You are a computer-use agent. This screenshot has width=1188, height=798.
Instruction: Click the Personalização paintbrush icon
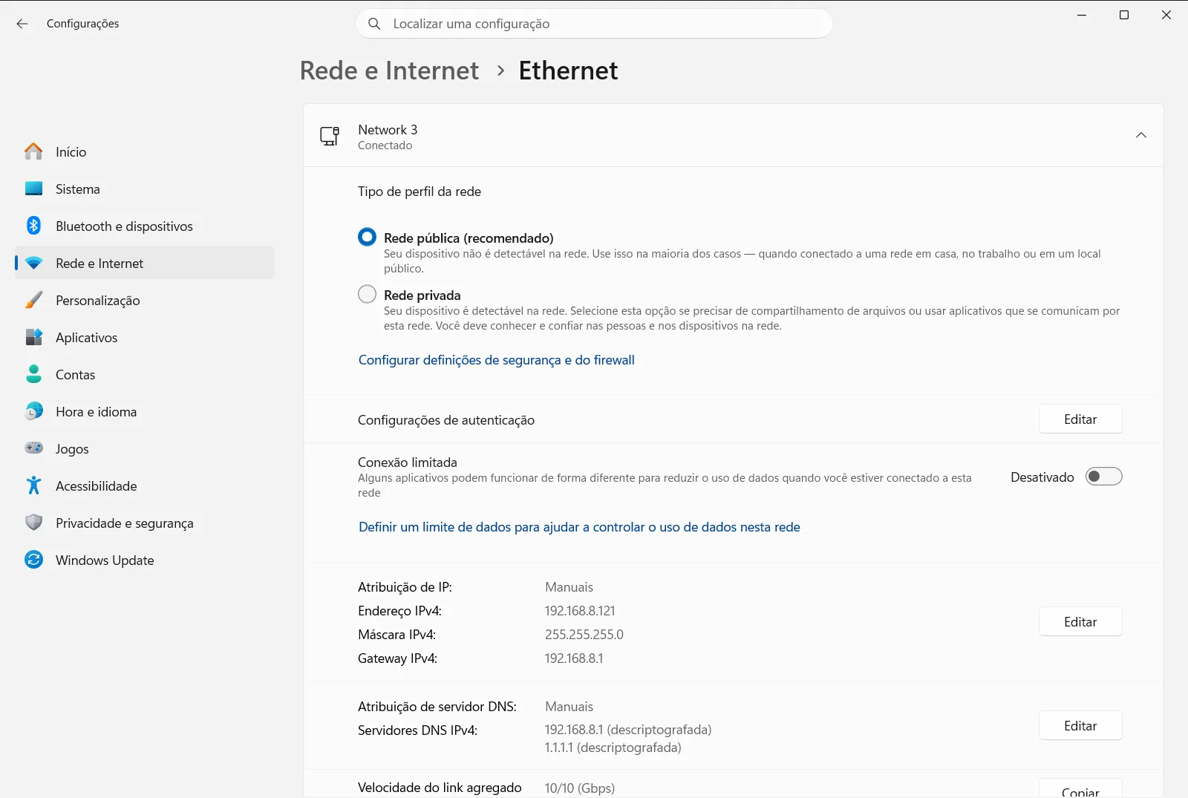coord(33,300)
